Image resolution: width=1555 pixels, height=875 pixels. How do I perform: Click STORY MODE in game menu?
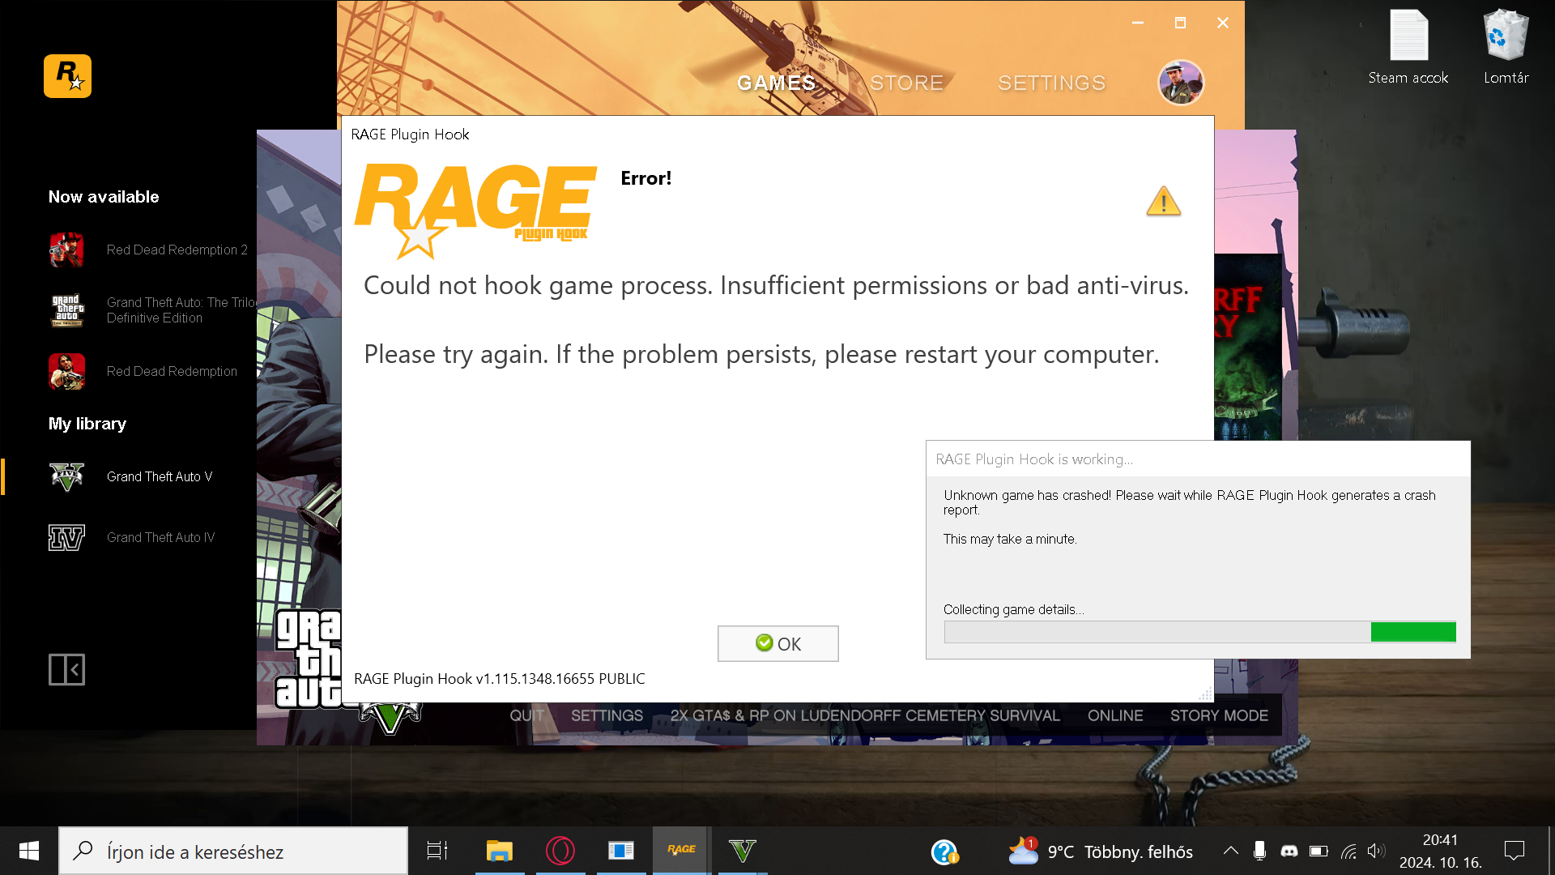tap(1219, 715)
